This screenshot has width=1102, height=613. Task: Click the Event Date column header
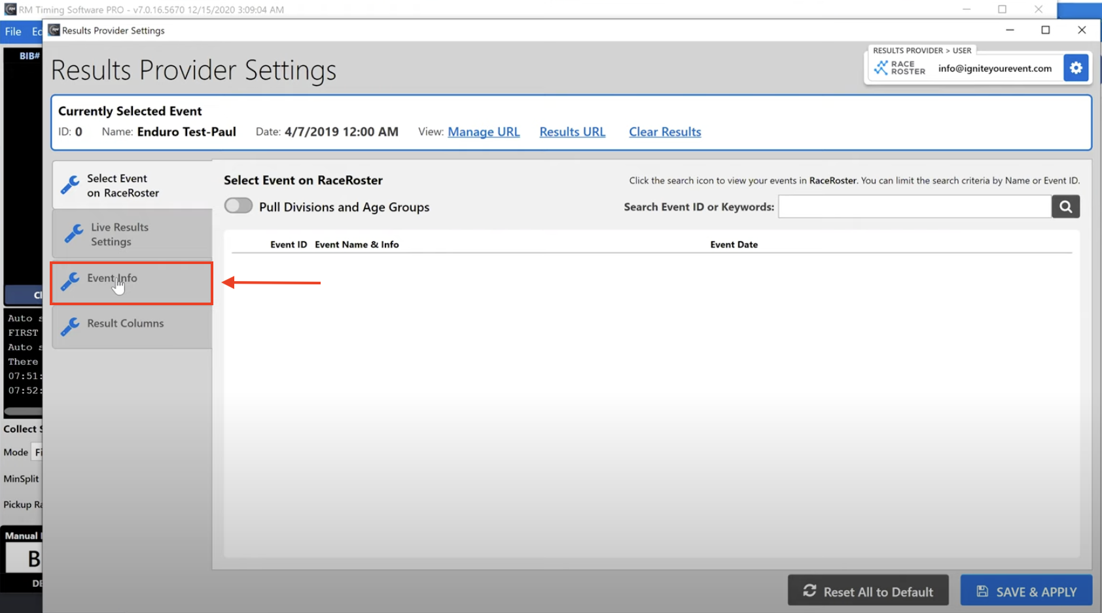734,244
